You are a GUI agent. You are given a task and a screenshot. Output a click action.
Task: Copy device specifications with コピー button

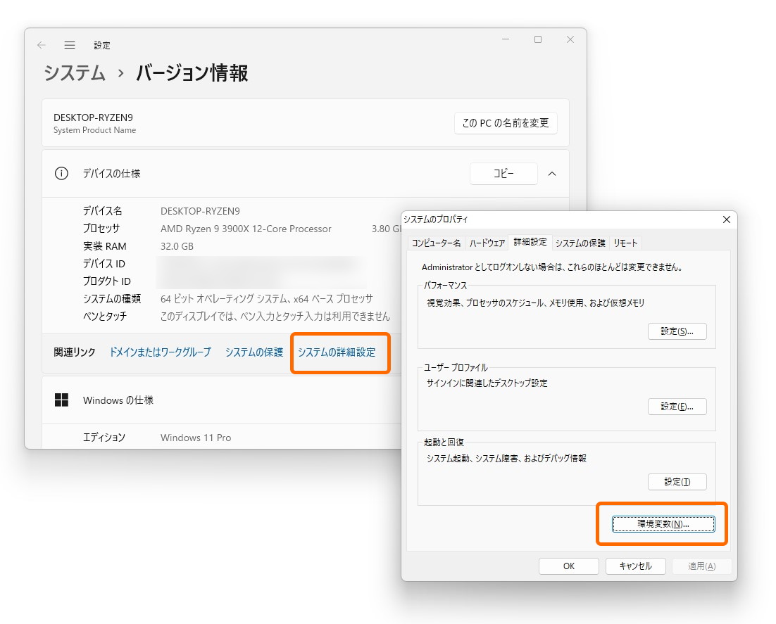click(503, 174)
